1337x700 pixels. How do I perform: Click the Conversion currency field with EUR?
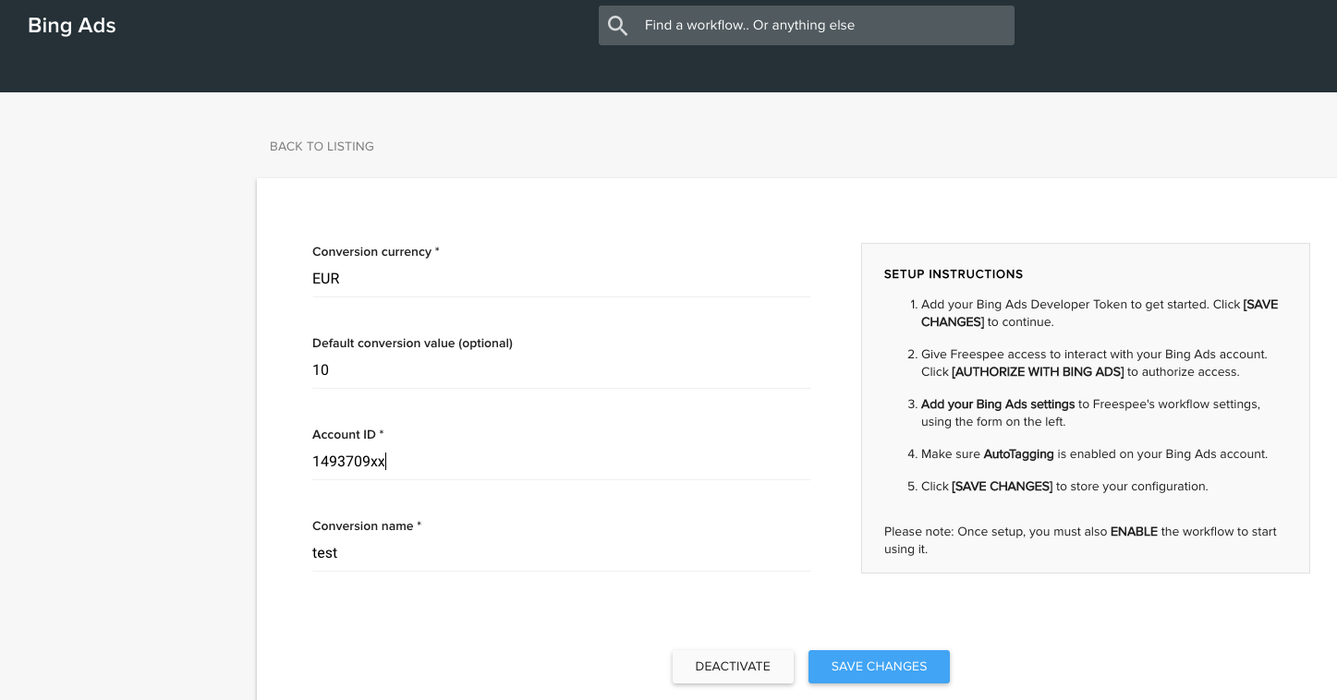pyautogui.click(x=561, y=279)
